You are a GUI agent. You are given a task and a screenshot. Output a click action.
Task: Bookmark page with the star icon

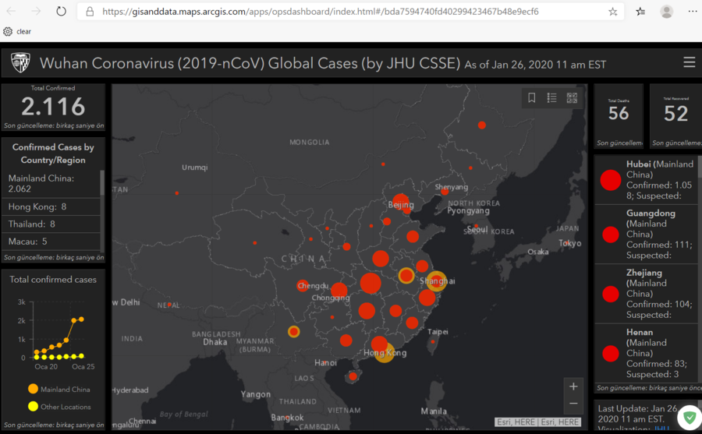pyautogui.click(x=613, y=12)
